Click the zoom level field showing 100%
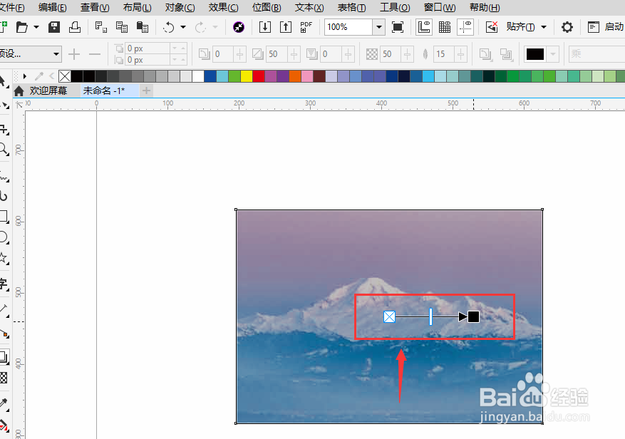Image resolution: width=625 pixels, height=439 pixels. (x=348, y=27)
